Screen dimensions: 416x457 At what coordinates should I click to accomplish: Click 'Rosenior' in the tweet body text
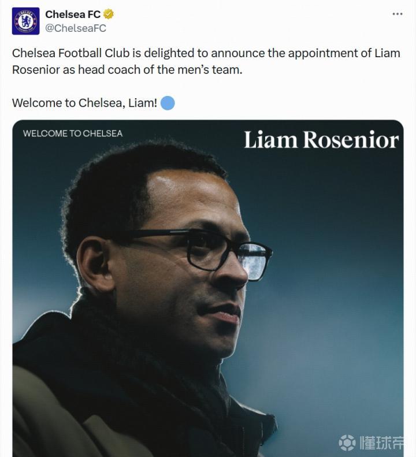coord(37,70)
